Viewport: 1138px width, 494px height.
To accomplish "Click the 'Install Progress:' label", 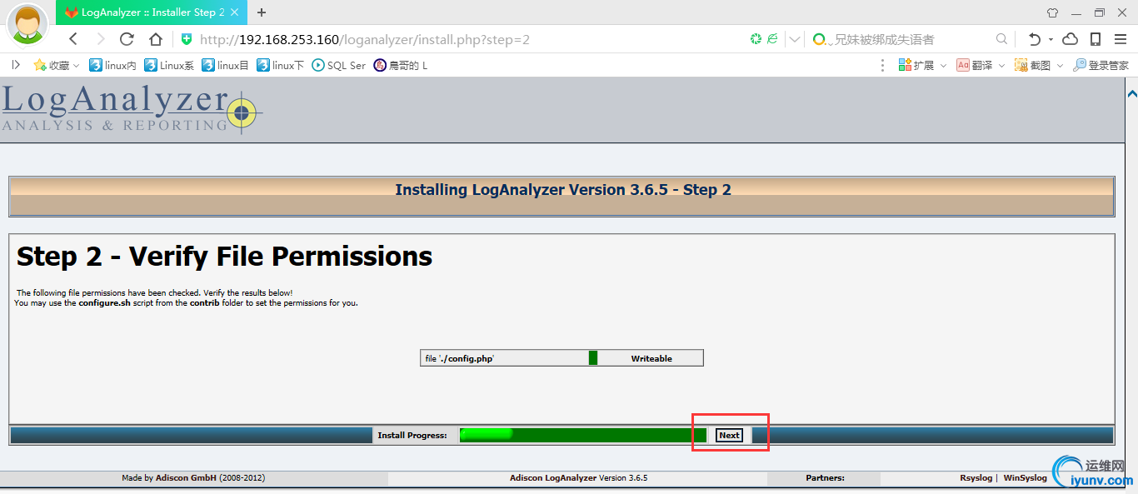I will (x=412, y=435).
